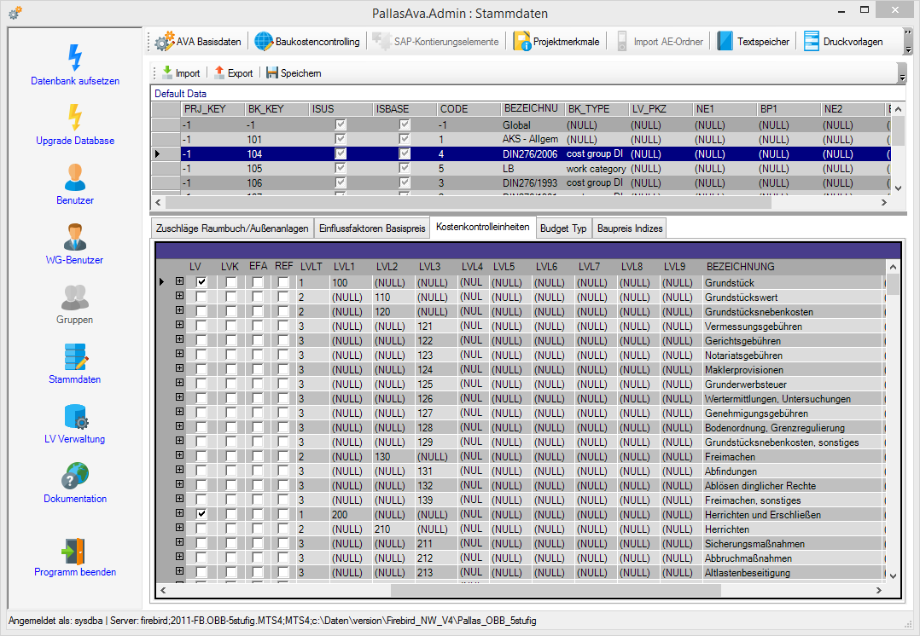This screenshot has width=920, height=636.
Task: Click the Projektmerkmale folder icon
Action: (x=522, y=41)
